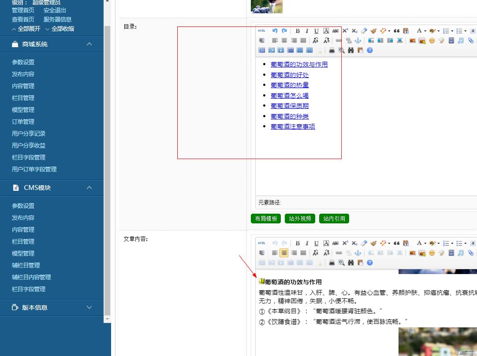Toggle bold in the 目录 editor toolbar
The width and height of the screenshot is (477, 356).
[x=298, y=31]
